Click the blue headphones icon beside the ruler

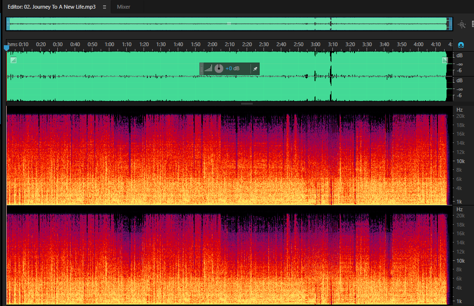pos(461,45)
